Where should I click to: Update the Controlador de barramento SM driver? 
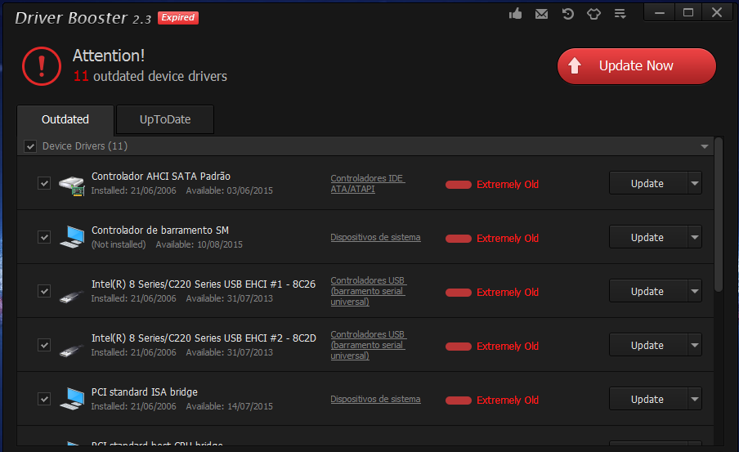(x=648, y=237)
